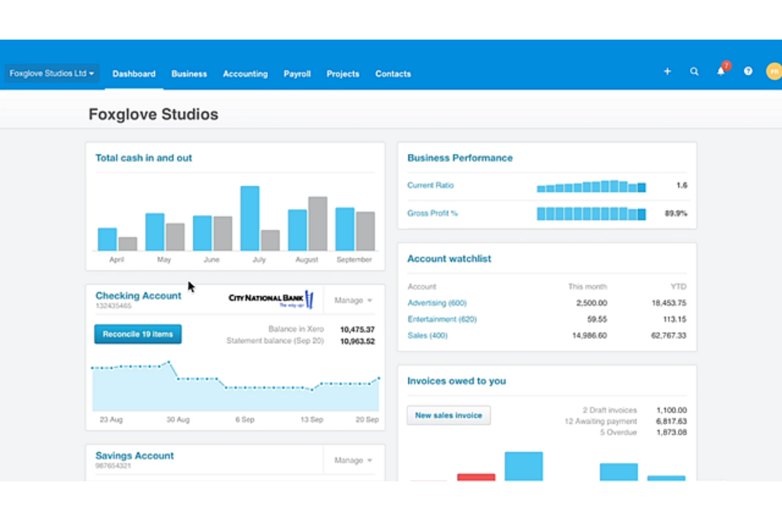Open the help question mark icon
The width and height of the screenshot is (782, 521).
748,71
